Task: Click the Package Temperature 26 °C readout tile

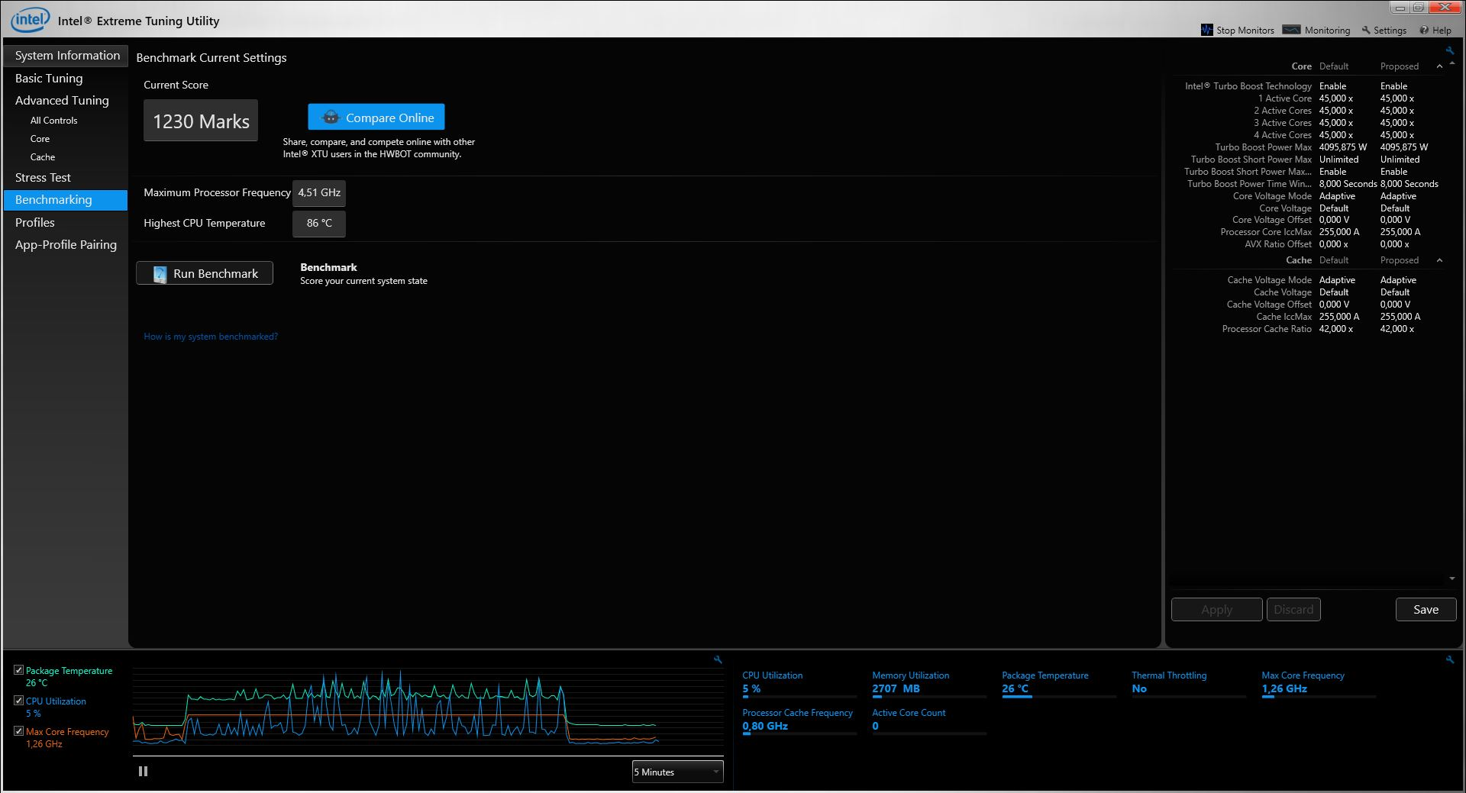Action: pyautogui.click(x=1059, y=683)
